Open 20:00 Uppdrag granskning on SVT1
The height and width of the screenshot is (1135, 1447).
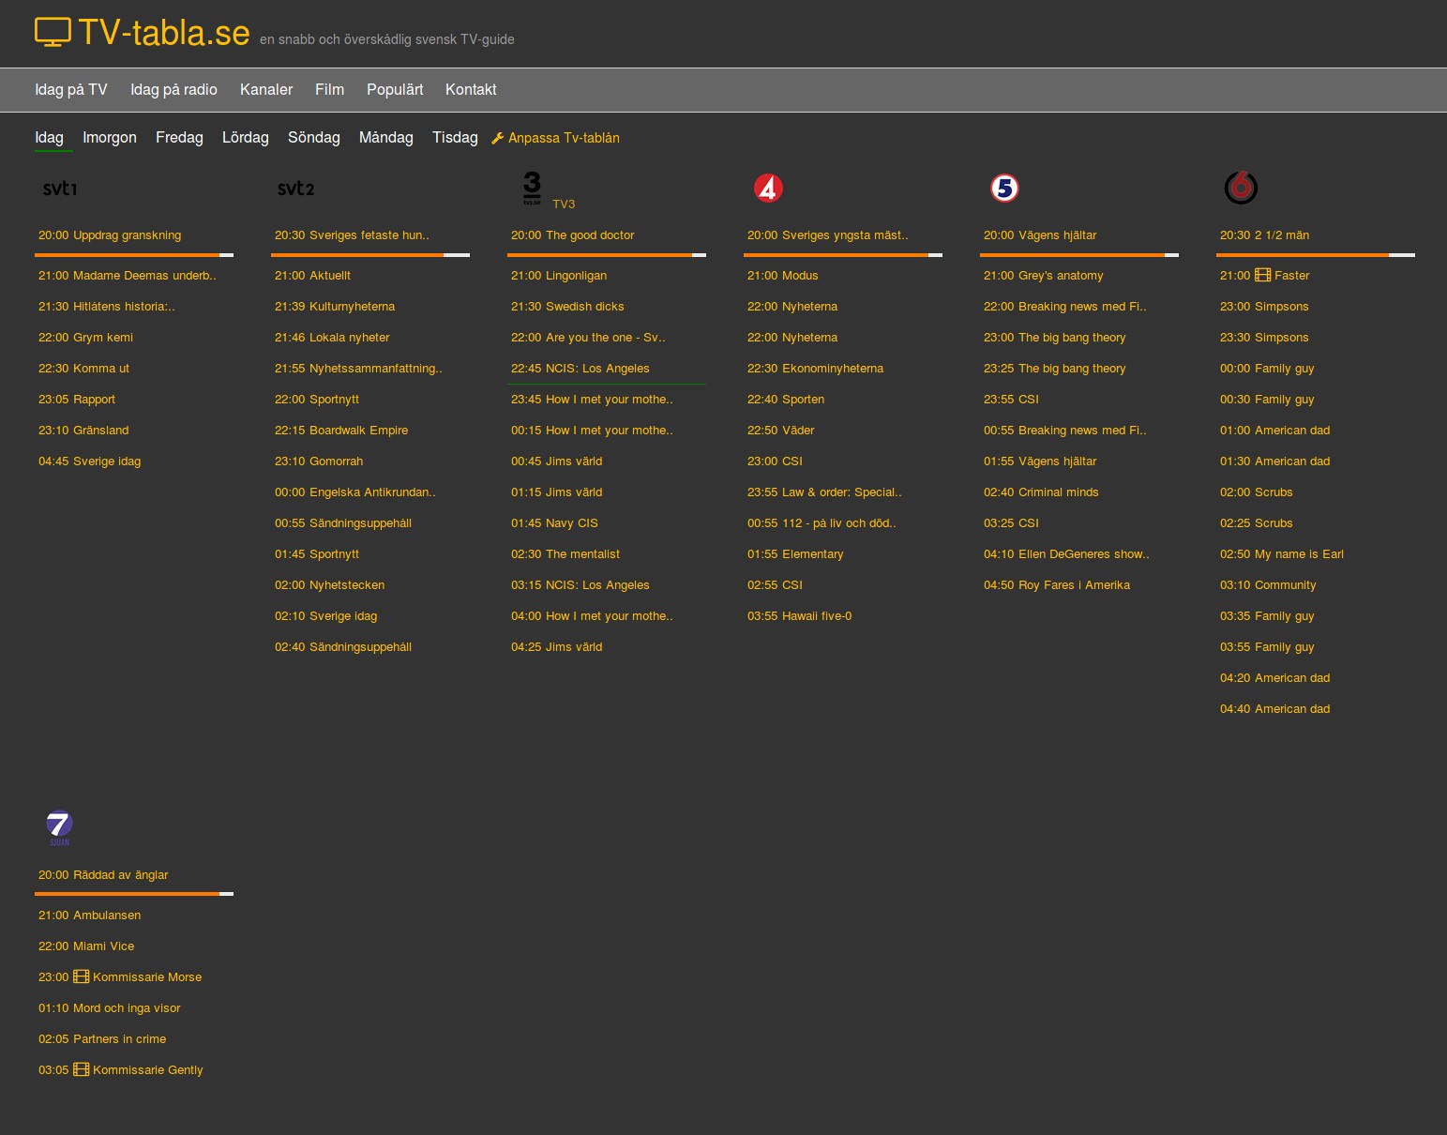(x=110, y=235)
